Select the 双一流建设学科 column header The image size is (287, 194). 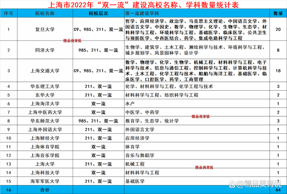[197, 13]
